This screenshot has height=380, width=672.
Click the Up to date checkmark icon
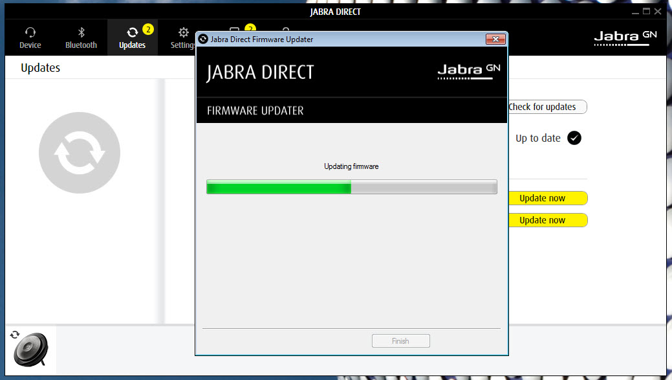pyautogui.click(x=574, y=138)
